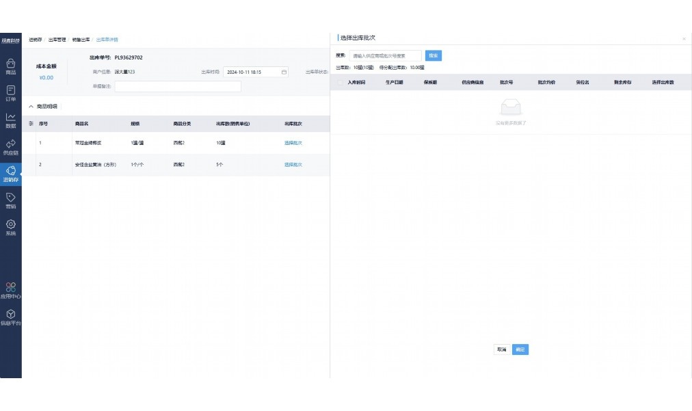Open 信息平台 cube icon in sidebar
Image resolution: width=692 pixels, height=411 pixels.
coord(10,317)
